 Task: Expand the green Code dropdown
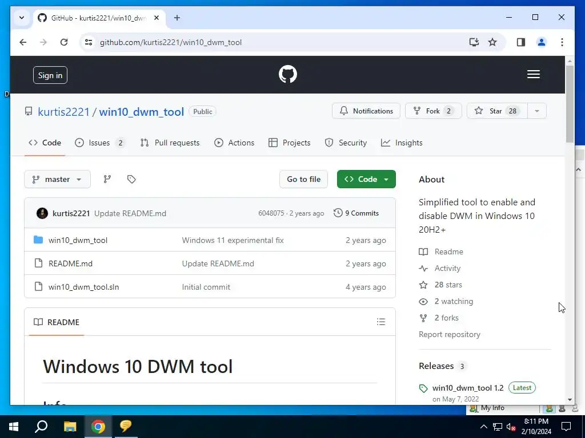[x=366, y=179]
